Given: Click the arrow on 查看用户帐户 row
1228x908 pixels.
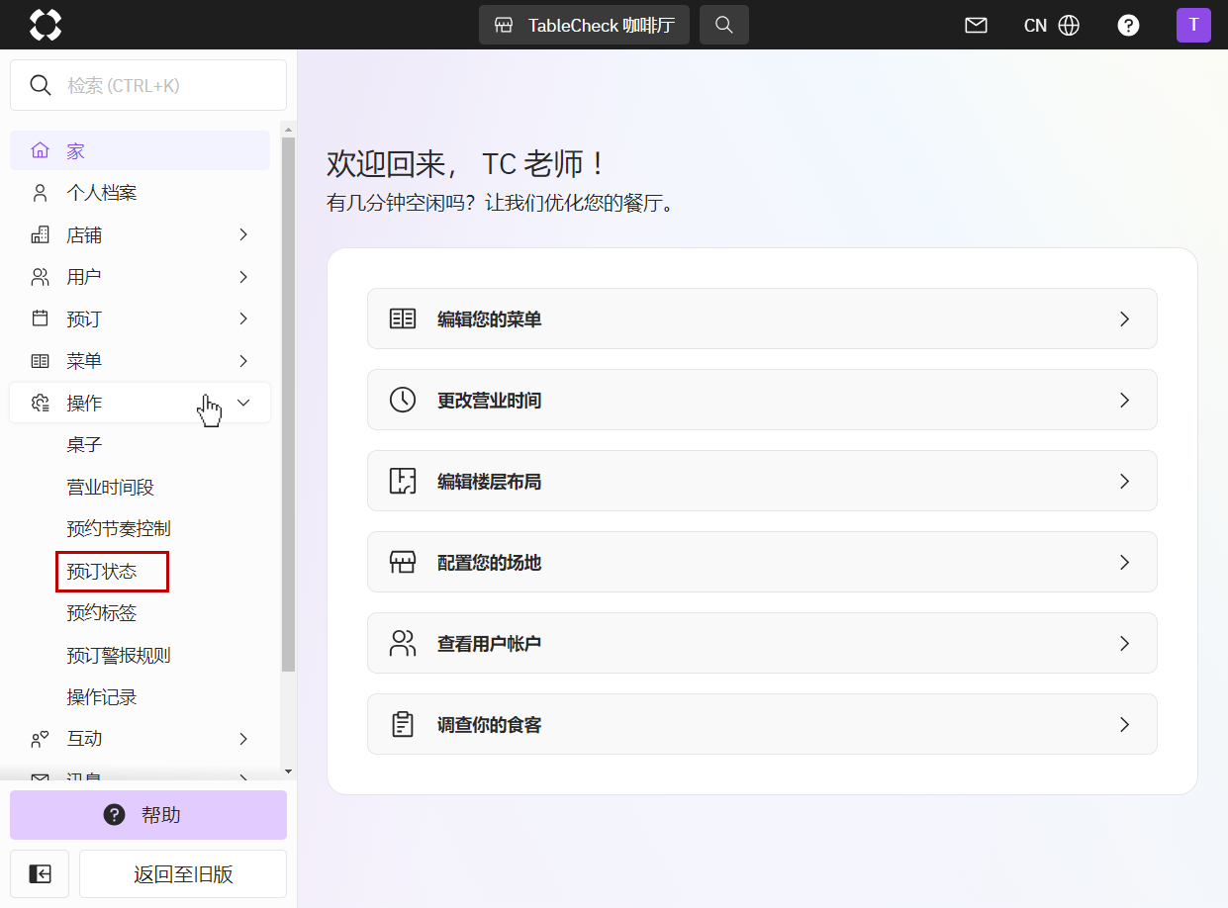Looking at the screenshot, I should coord(1124,643).
